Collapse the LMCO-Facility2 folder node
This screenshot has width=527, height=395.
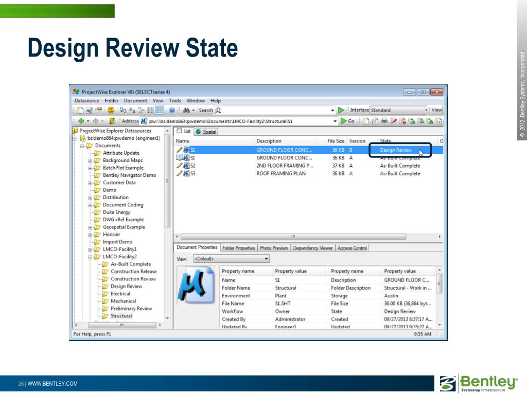tap(90, 257)
